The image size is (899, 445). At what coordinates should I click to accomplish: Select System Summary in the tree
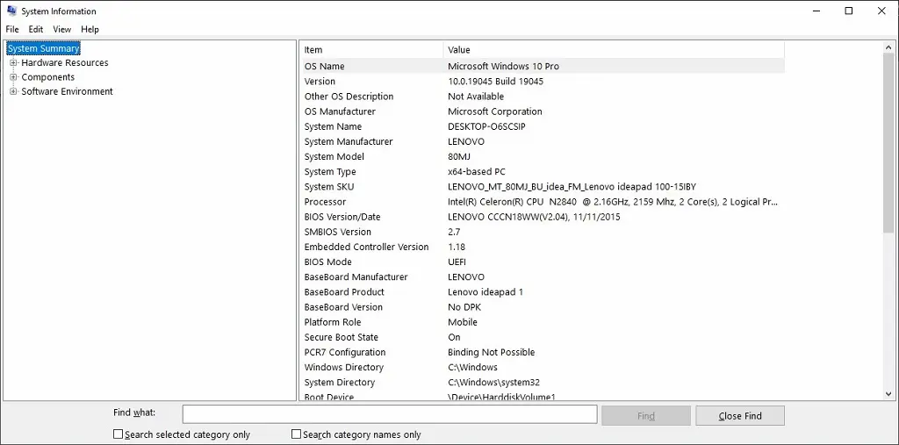(43, 48)
